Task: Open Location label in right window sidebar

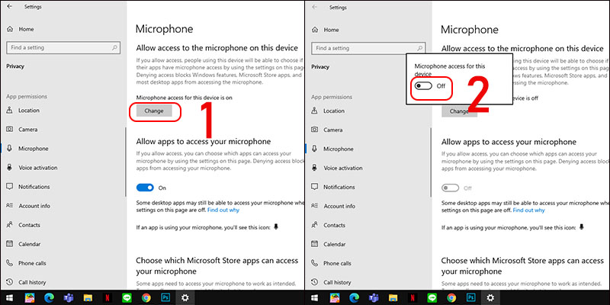Action: (x=334, y=111)
